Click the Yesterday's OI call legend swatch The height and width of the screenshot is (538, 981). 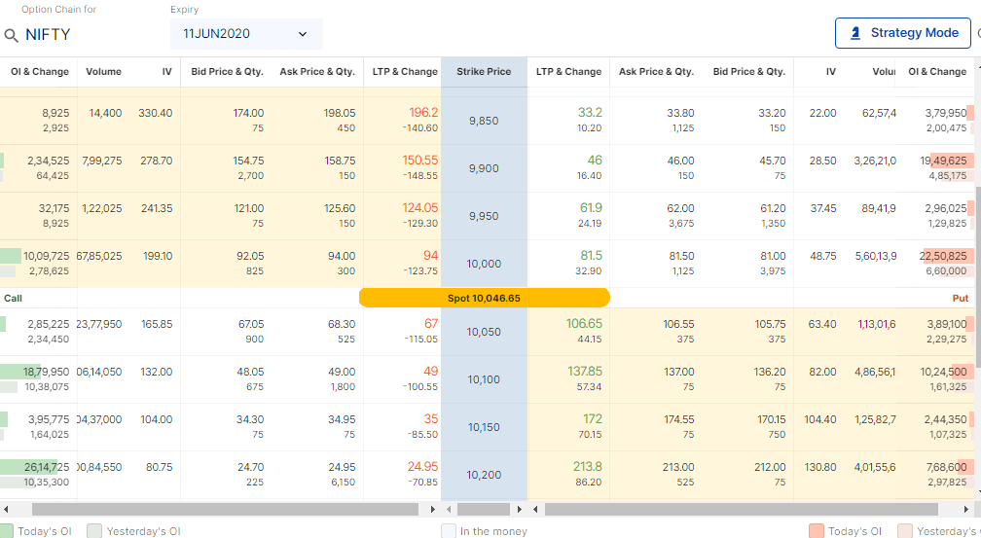point(93,531)
